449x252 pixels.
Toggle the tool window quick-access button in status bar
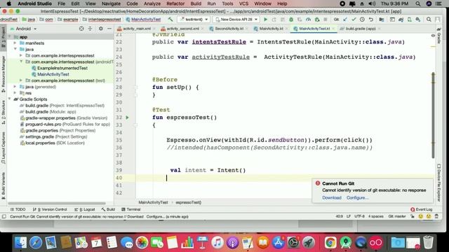point(4,216)
